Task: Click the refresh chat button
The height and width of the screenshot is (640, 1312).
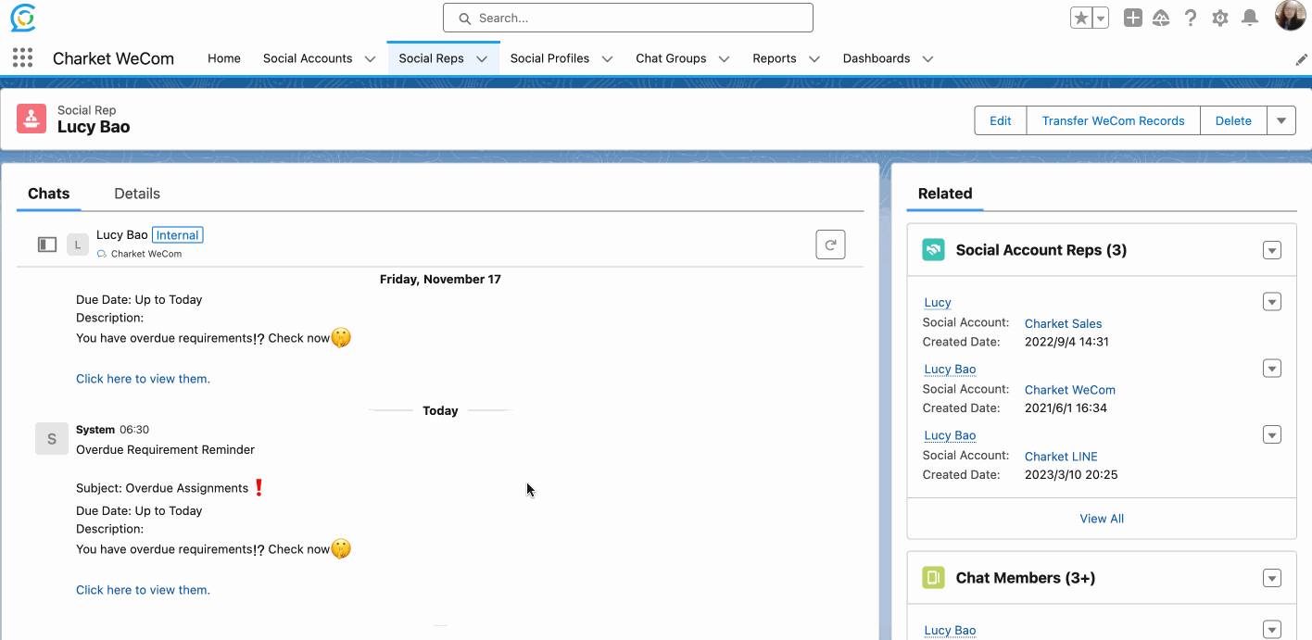Action: pyautogui.click(x=830, y=245)
